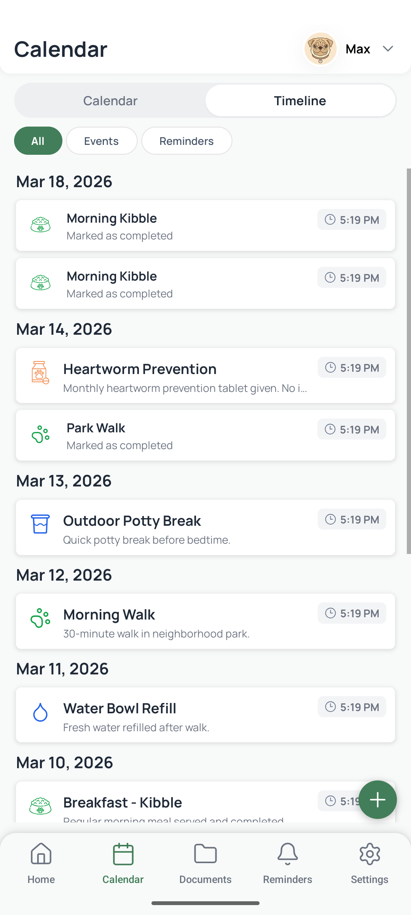Open Documents folder icon in bottom bar
The image size is (411, 915).
(x=205, y=854)
